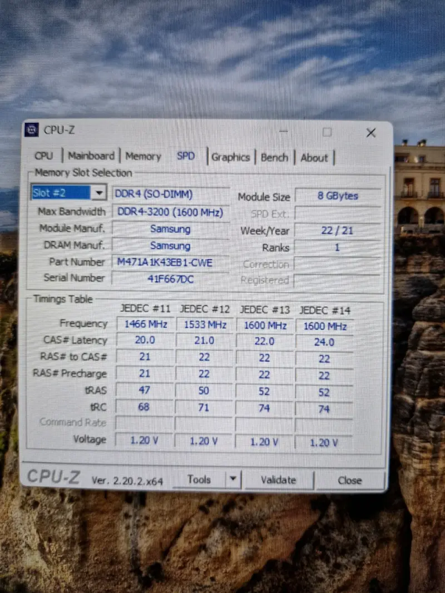Image resolution: width=445 pixels, height=593 pixels.
Task: Click JEDEC #11 voltage 1.20 V
Action: 145,440
